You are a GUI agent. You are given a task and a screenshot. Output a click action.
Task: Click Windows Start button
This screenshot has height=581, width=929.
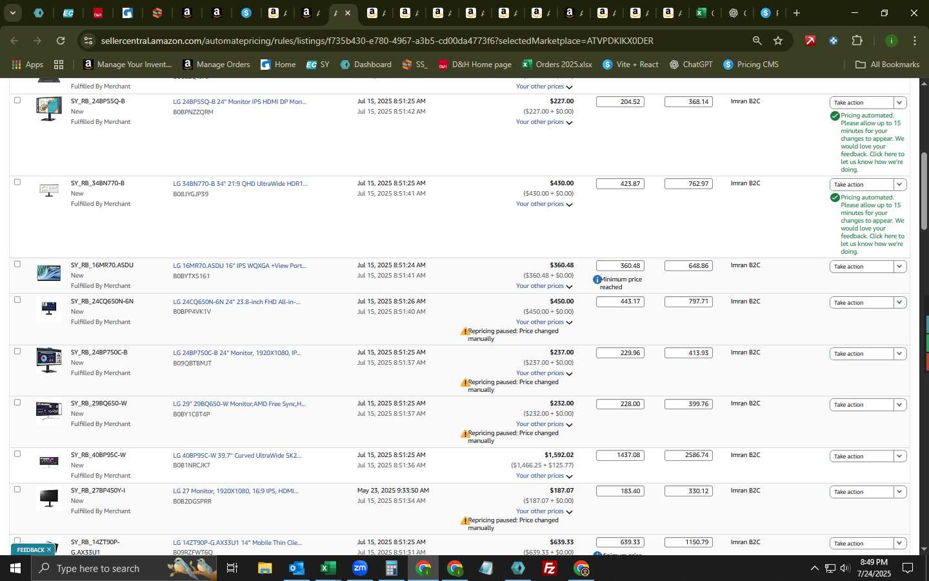(x=15, y=568)
